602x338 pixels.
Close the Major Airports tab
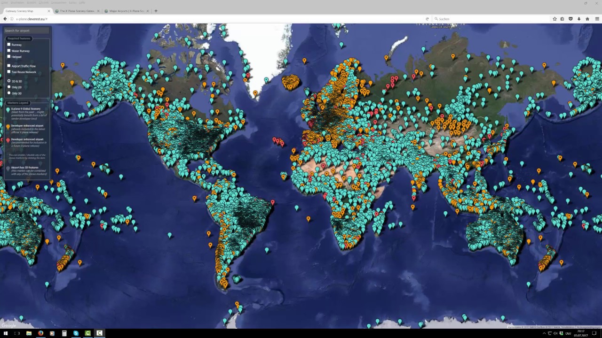pos(148,11)
